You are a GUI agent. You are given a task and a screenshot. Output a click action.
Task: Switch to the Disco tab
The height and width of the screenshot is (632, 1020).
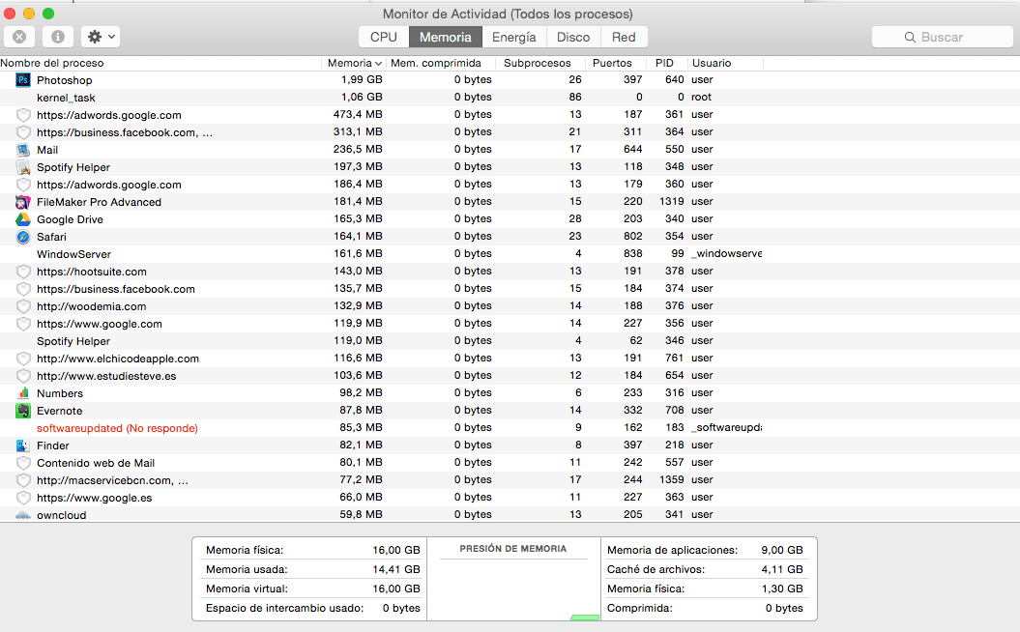tap(573, 37)
